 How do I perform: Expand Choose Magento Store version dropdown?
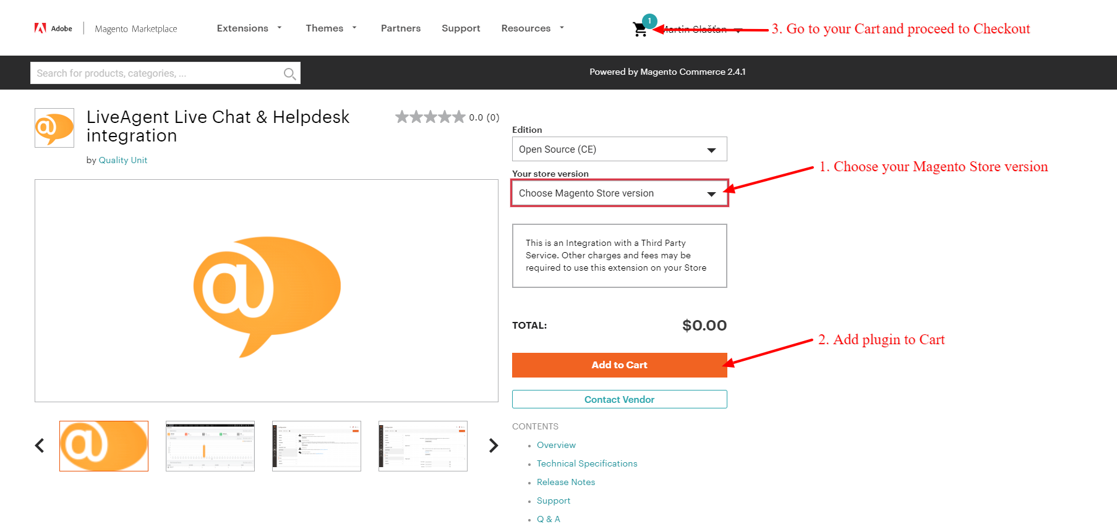619,193
